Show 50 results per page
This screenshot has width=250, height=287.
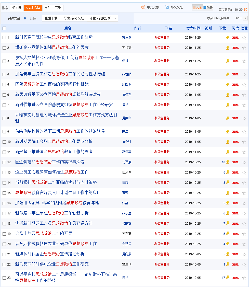point(246,10)
